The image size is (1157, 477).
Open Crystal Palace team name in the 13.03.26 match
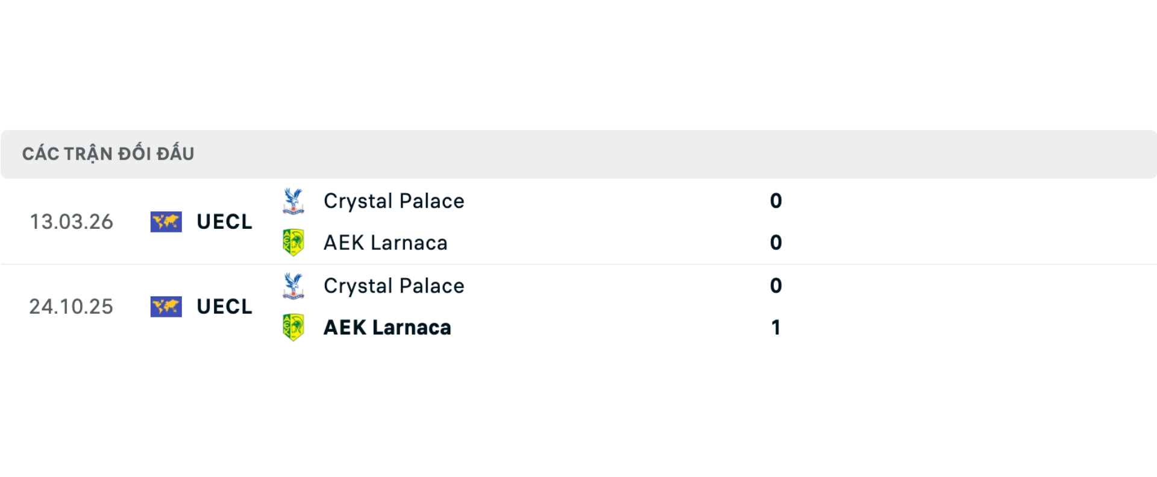click(394, 201)
